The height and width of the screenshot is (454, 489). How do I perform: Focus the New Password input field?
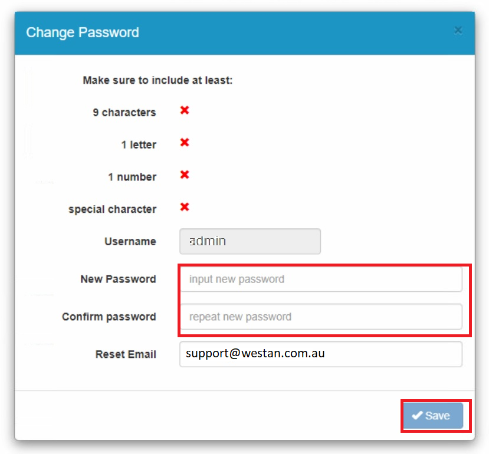point(320,279)
